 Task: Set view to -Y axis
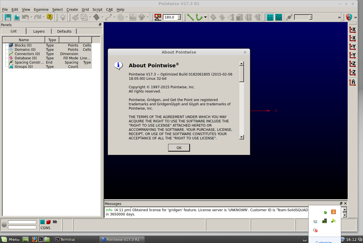pos(353,55)
